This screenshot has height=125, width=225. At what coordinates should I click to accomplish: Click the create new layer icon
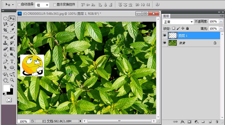210,122
